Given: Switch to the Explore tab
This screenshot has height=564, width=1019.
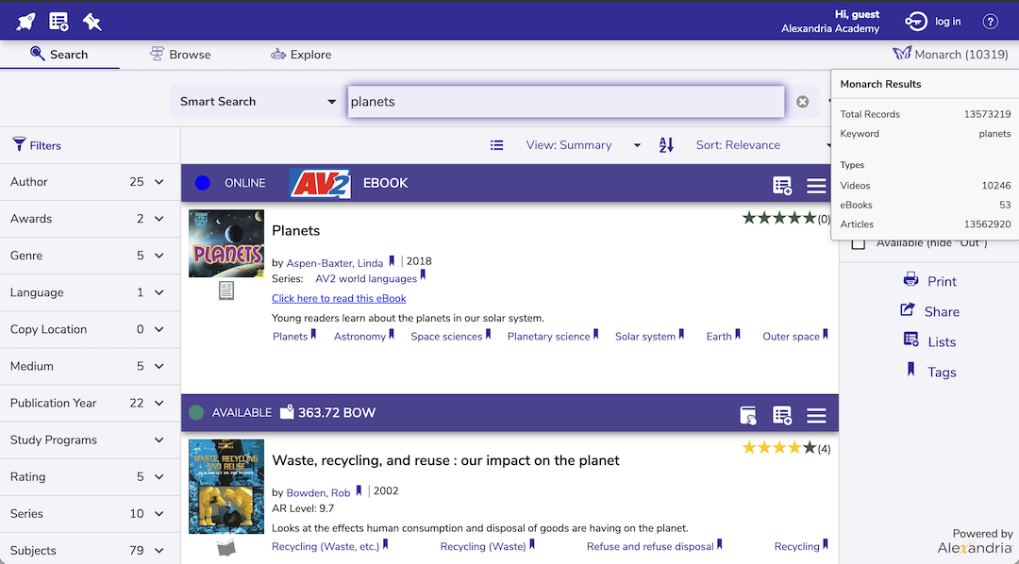Looking at the screenshot, I should [300, 55].
